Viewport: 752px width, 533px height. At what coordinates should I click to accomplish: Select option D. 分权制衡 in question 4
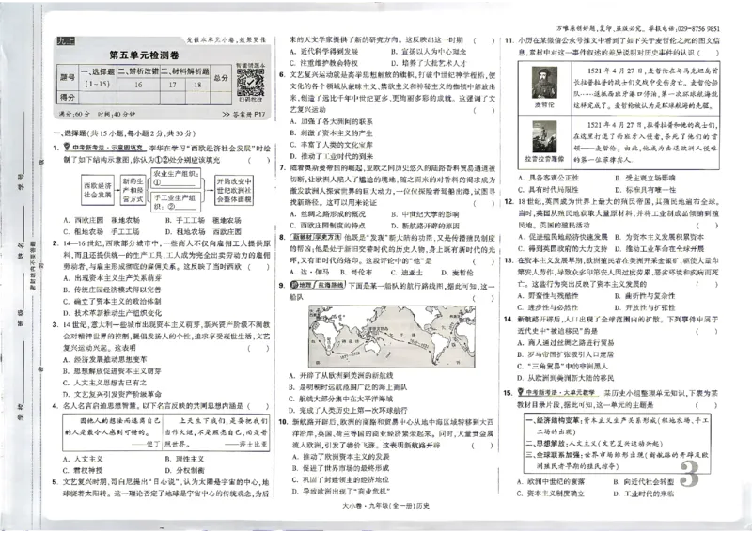[x=184, y=470]
